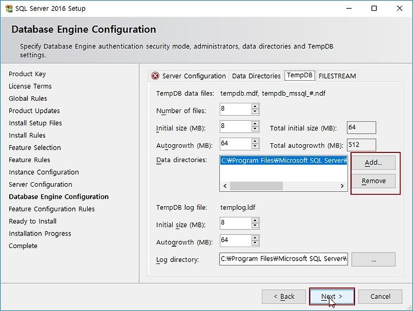The height and width of the screenshot is (311, 413).
Task: Click the Number of files input field
Action: (x=236, y=109)
